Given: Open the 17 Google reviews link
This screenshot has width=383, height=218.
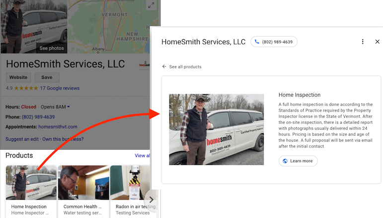Looking at the screenshot, I should tap(60, 88).
